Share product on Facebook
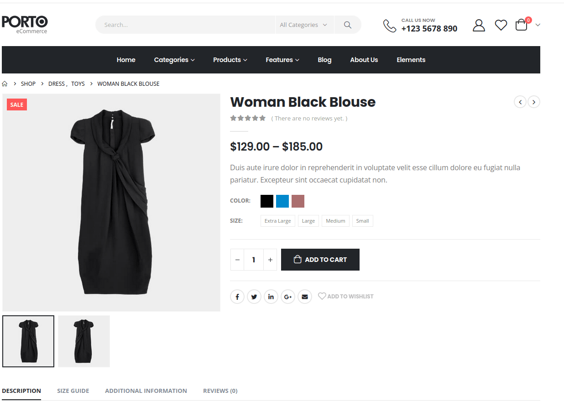564x402 pixels. click(x=237, y=297)
